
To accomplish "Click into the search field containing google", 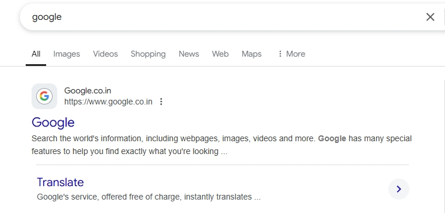I will 221,17.
